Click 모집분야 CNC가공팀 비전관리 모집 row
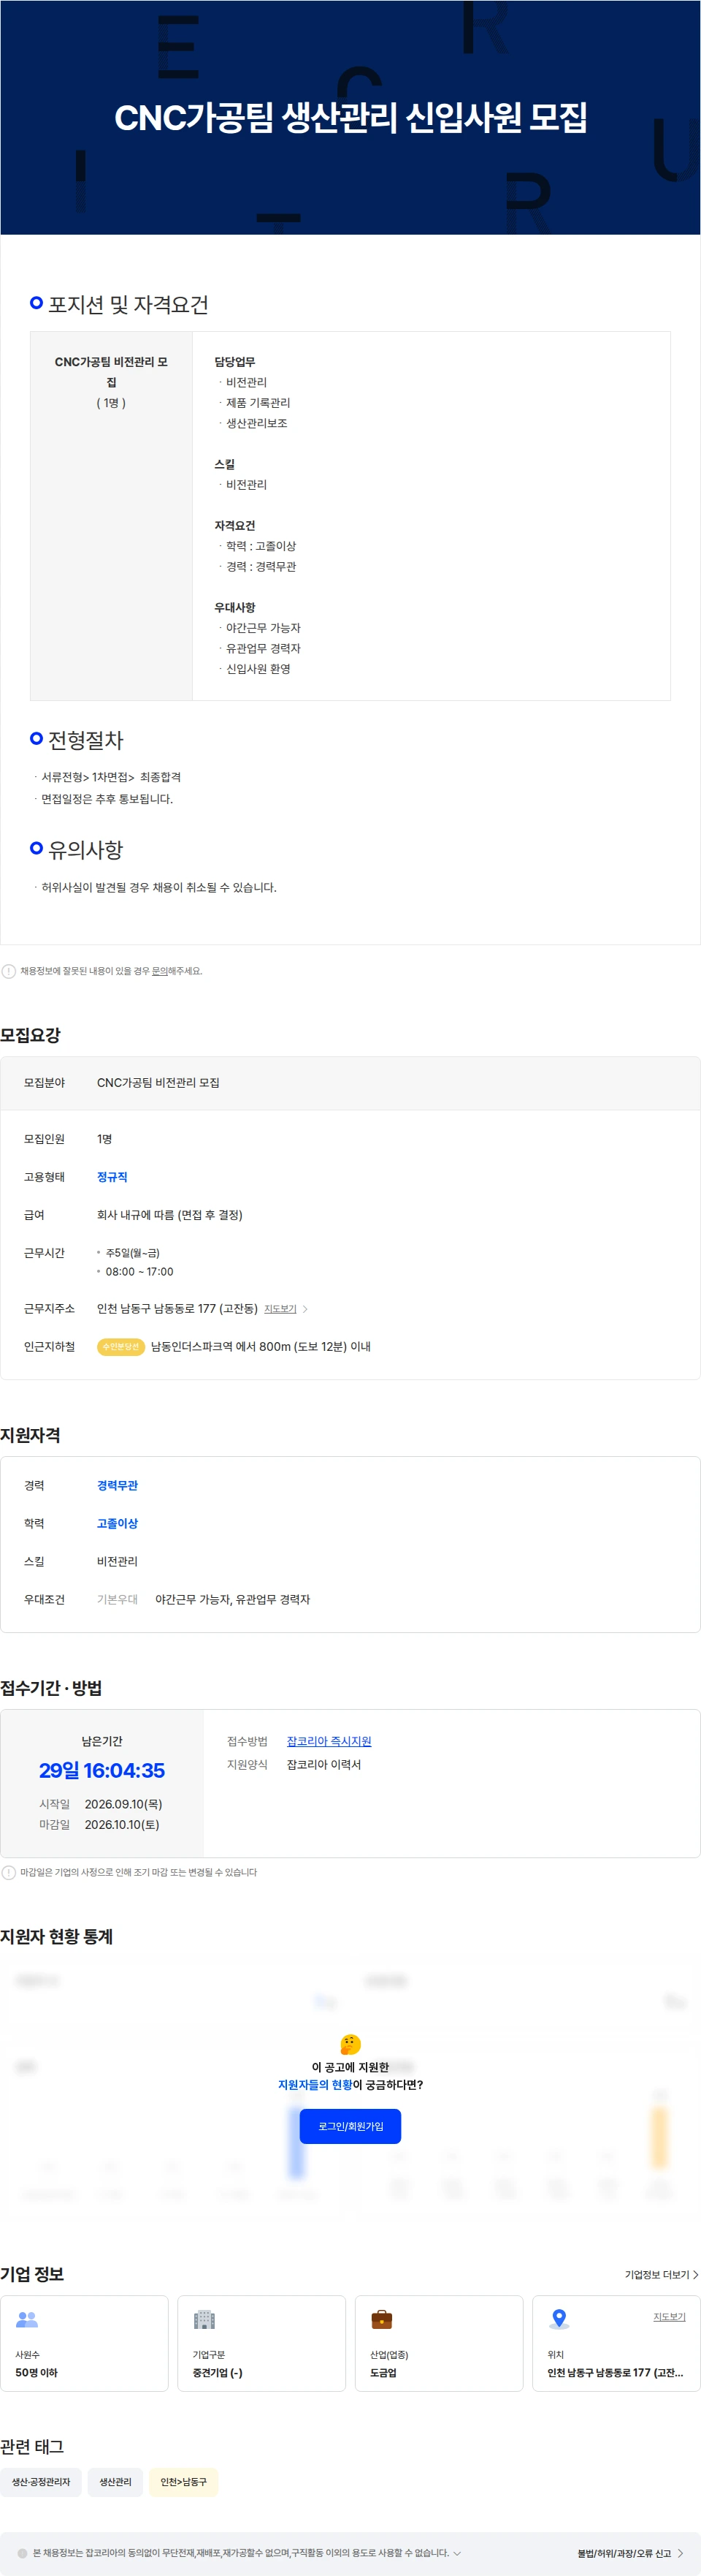 pos(350,1083)
